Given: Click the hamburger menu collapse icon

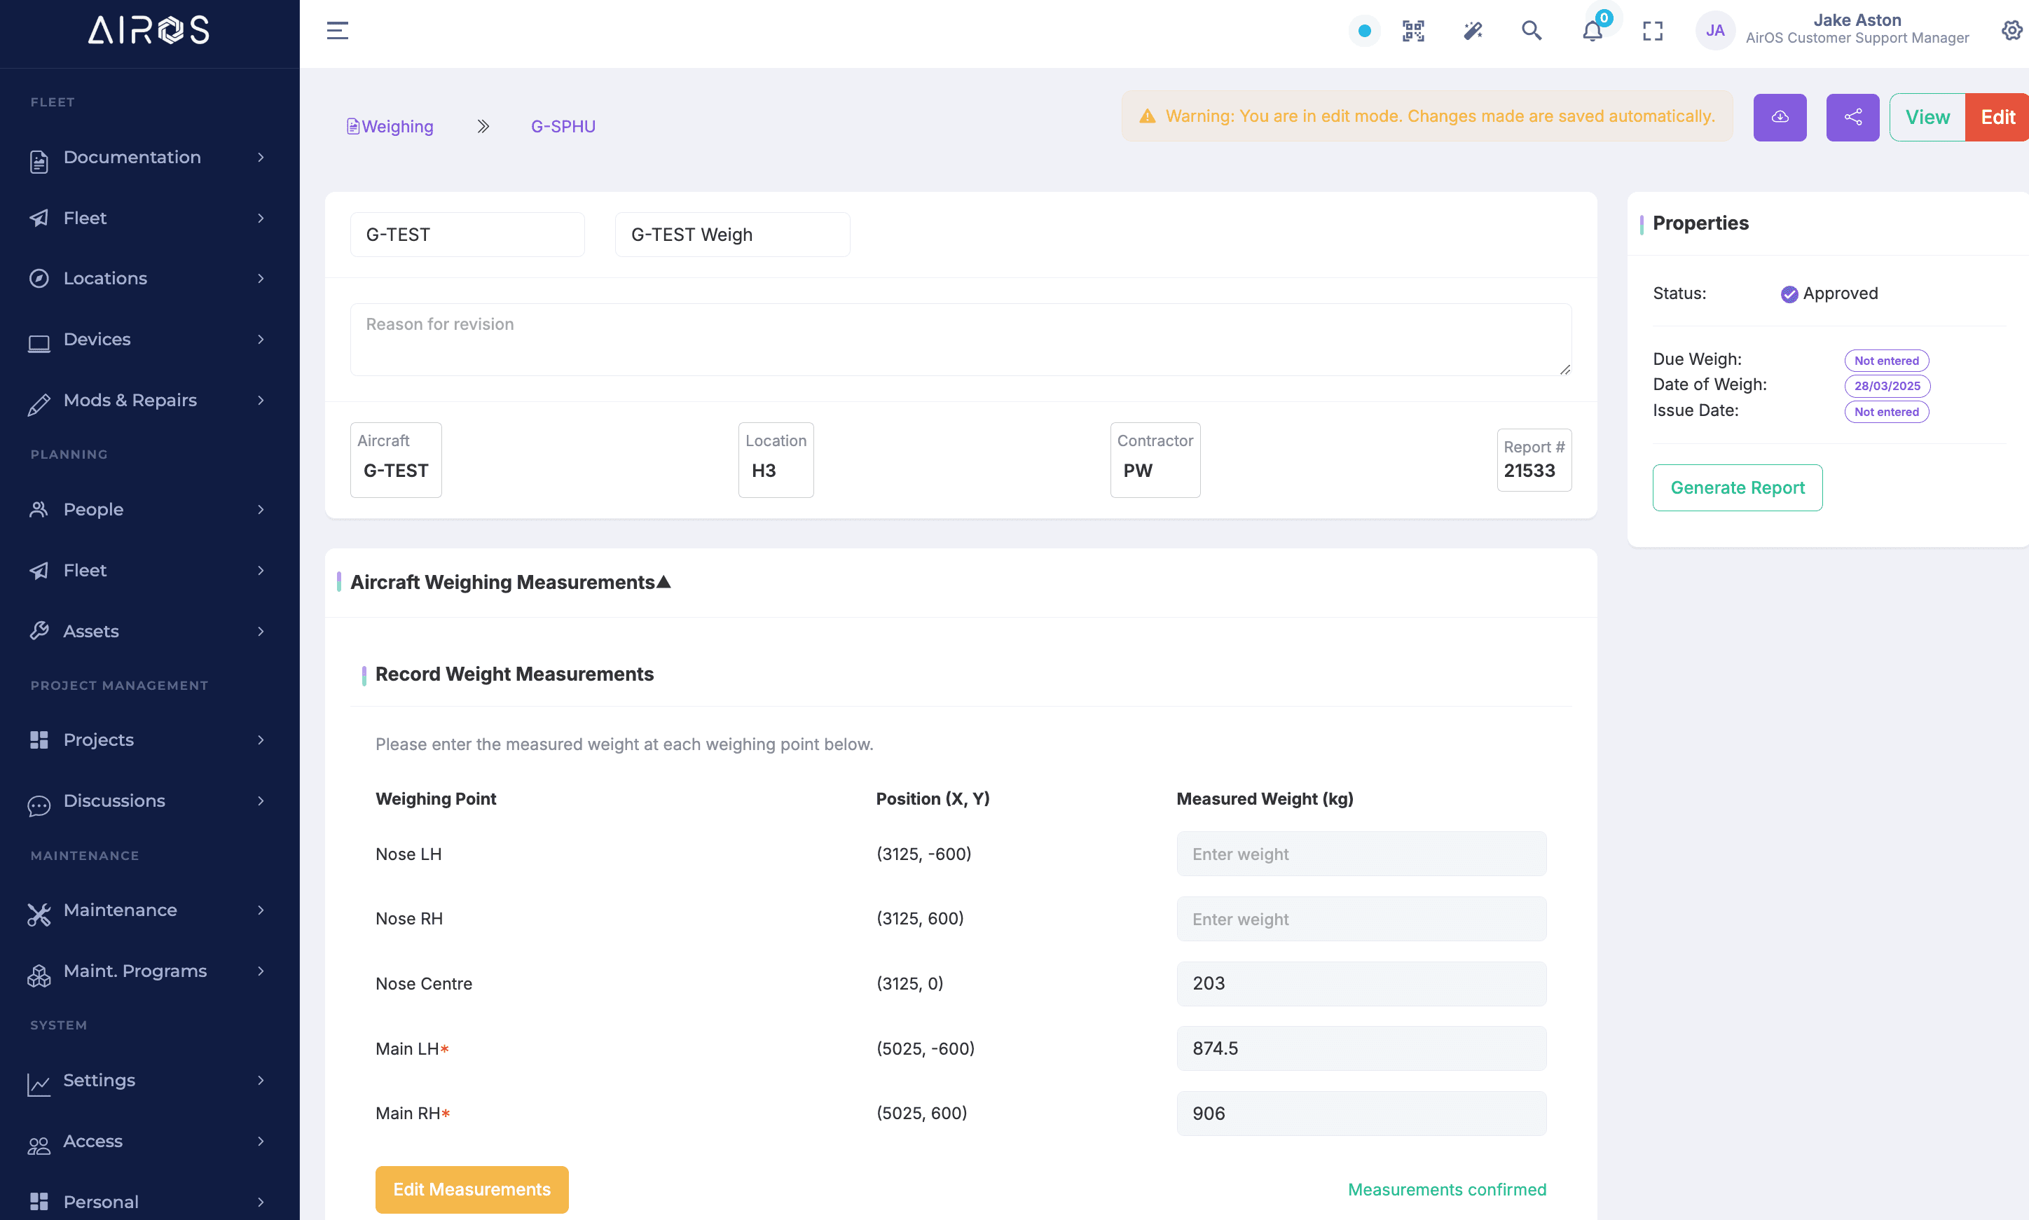Looking at the screenshot, I should tap(337, 32).
